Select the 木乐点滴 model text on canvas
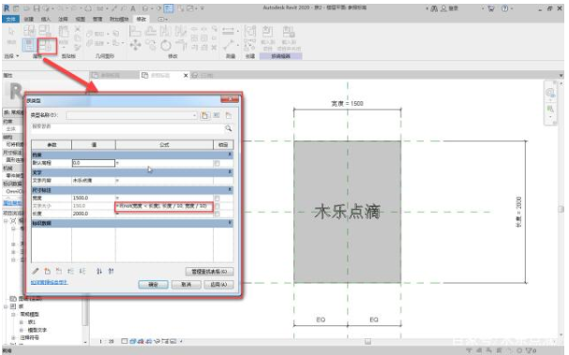569x355 pixels. (x=347, y=212)
